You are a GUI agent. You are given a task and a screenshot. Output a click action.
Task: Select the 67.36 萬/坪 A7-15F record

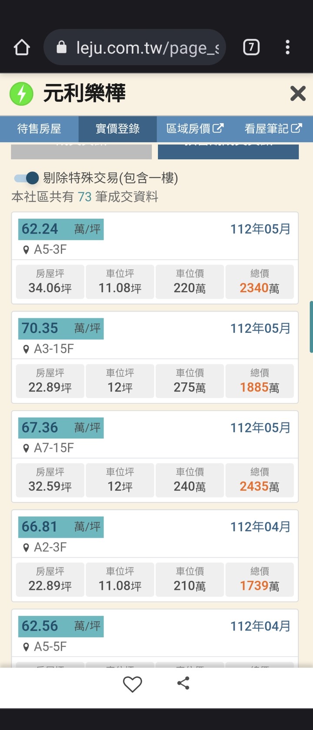click(155, 456)
